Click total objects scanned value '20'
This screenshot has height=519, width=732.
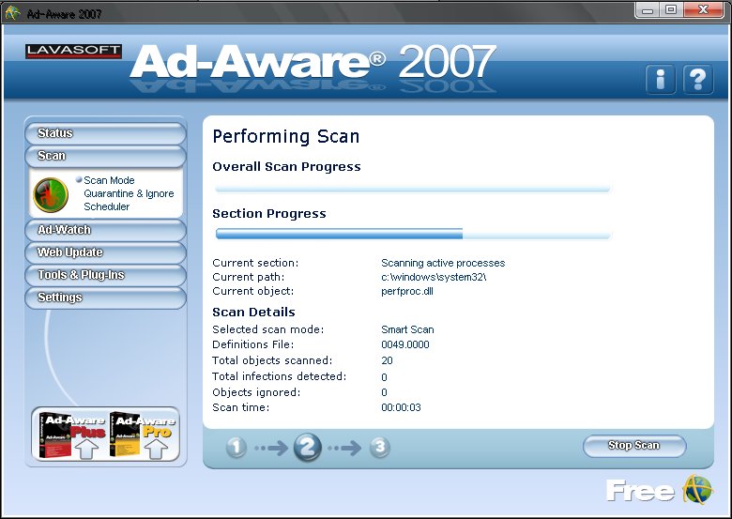pos(387,360)
